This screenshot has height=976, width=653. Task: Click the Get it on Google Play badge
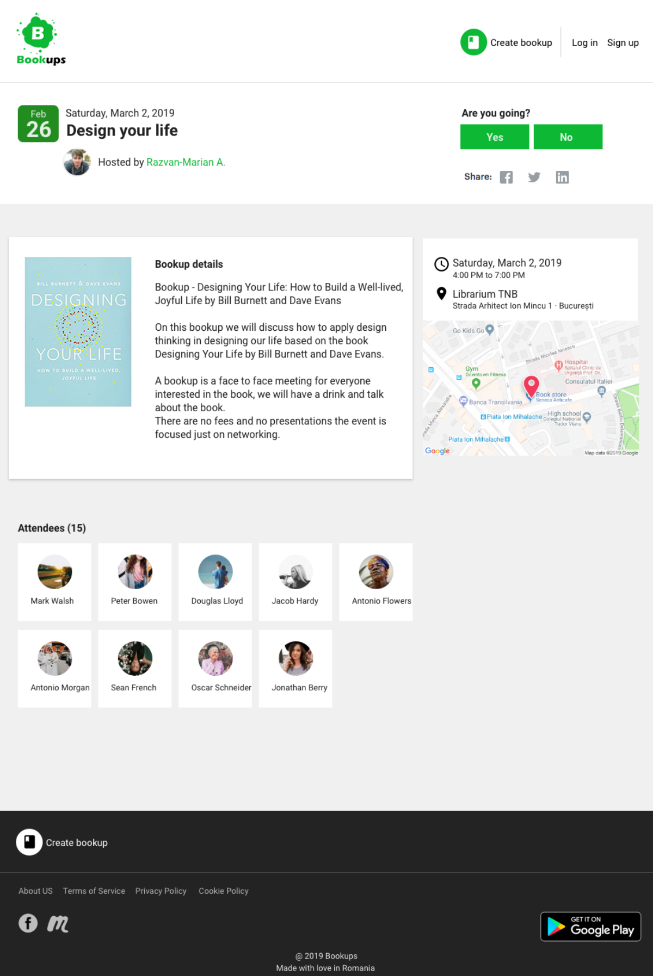point(590,926)
